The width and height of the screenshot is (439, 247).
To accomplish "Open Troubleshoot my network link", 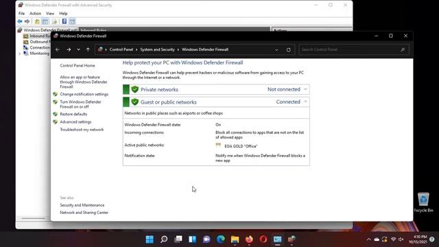I will (82, 130).
